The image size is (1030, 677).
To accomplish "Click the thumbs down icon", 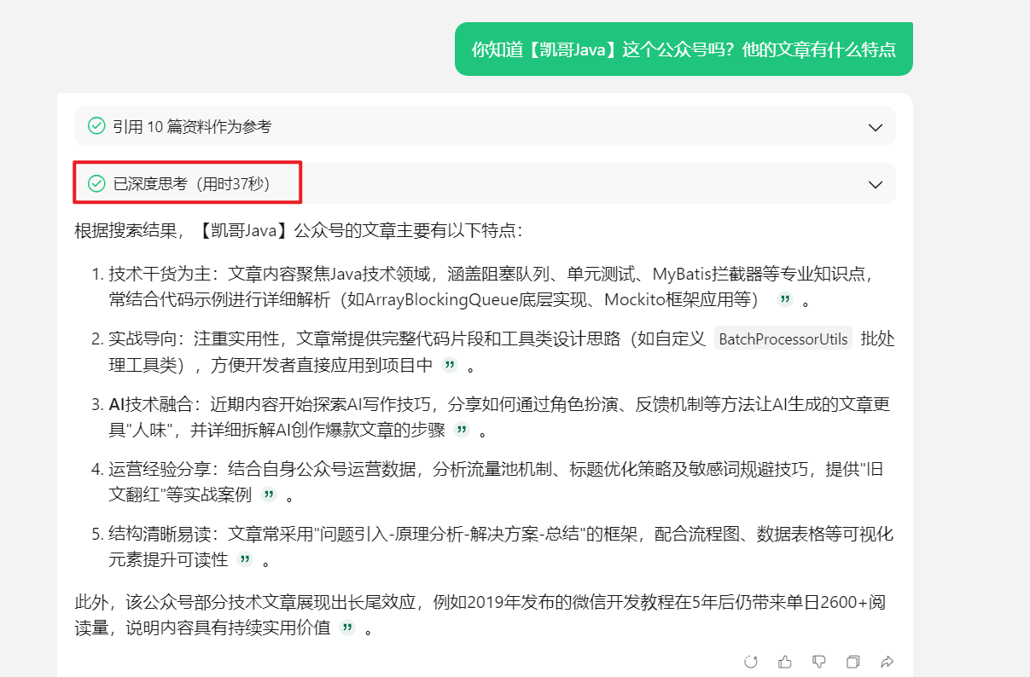I will click(x=819, y=662).
